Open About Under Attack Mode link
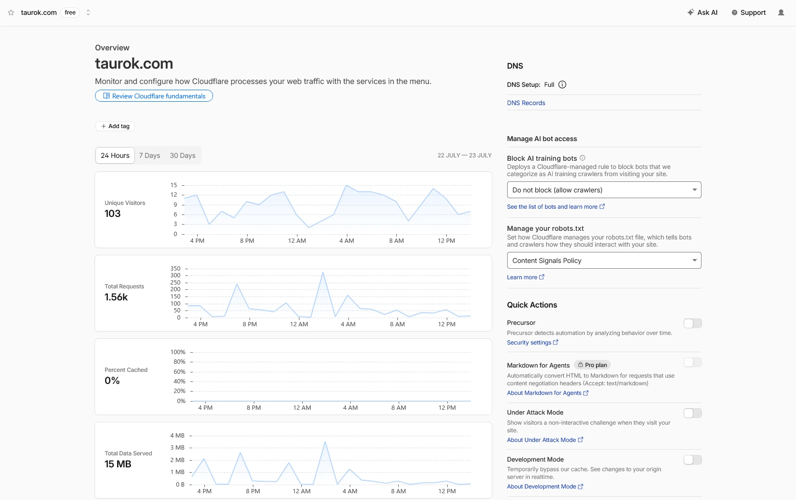The width and height of the screenshot is (796, 500). tap(545, 440)
